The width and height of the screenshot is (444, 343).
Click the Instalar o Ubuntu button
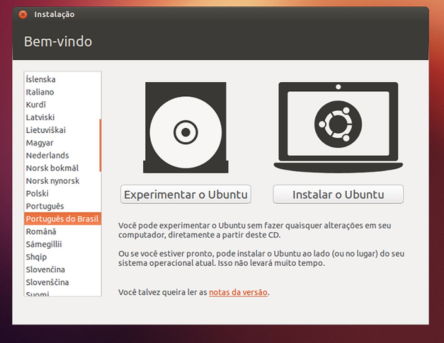coord(338,194)
